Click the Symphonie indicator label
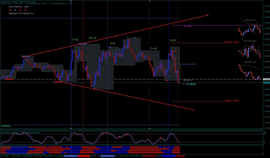270x158 pixels. (x=6, y=126)
